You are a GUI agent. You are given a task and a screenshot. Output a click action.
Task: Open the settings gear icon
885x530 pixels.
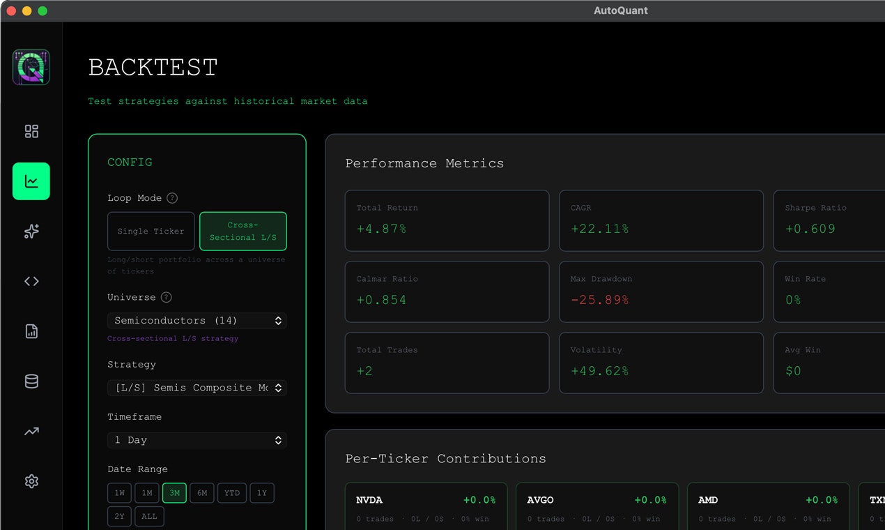coord(31,481)
